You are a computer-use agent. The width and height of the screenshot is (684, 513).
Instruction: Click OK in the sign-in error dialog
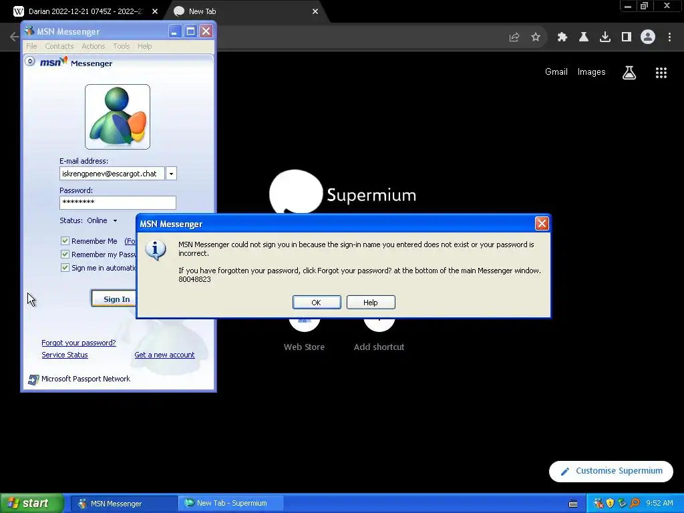click(317, 303)
